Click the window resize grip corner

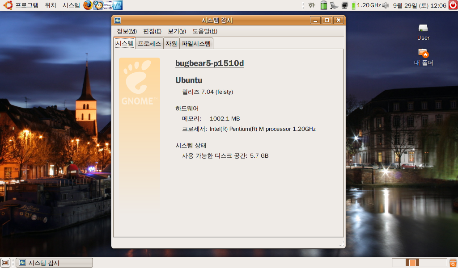(341, 244)
